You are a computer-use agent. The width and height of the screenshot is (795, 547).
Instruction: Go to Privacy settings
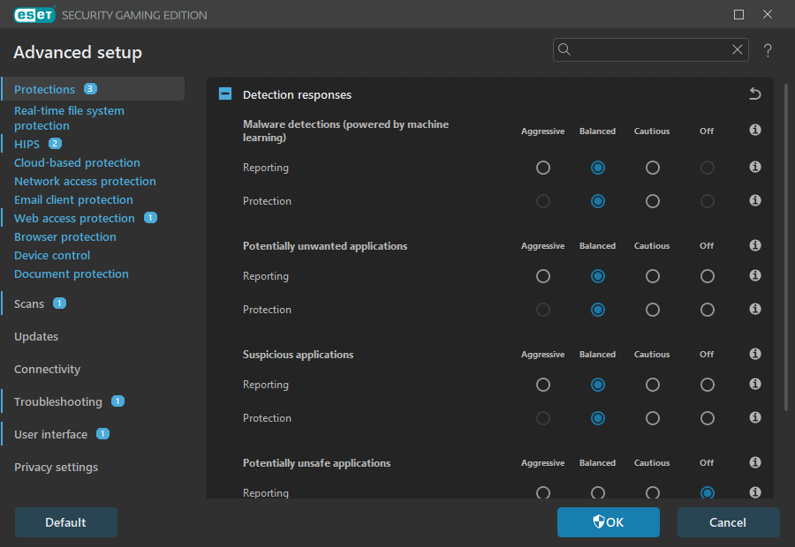57,467
